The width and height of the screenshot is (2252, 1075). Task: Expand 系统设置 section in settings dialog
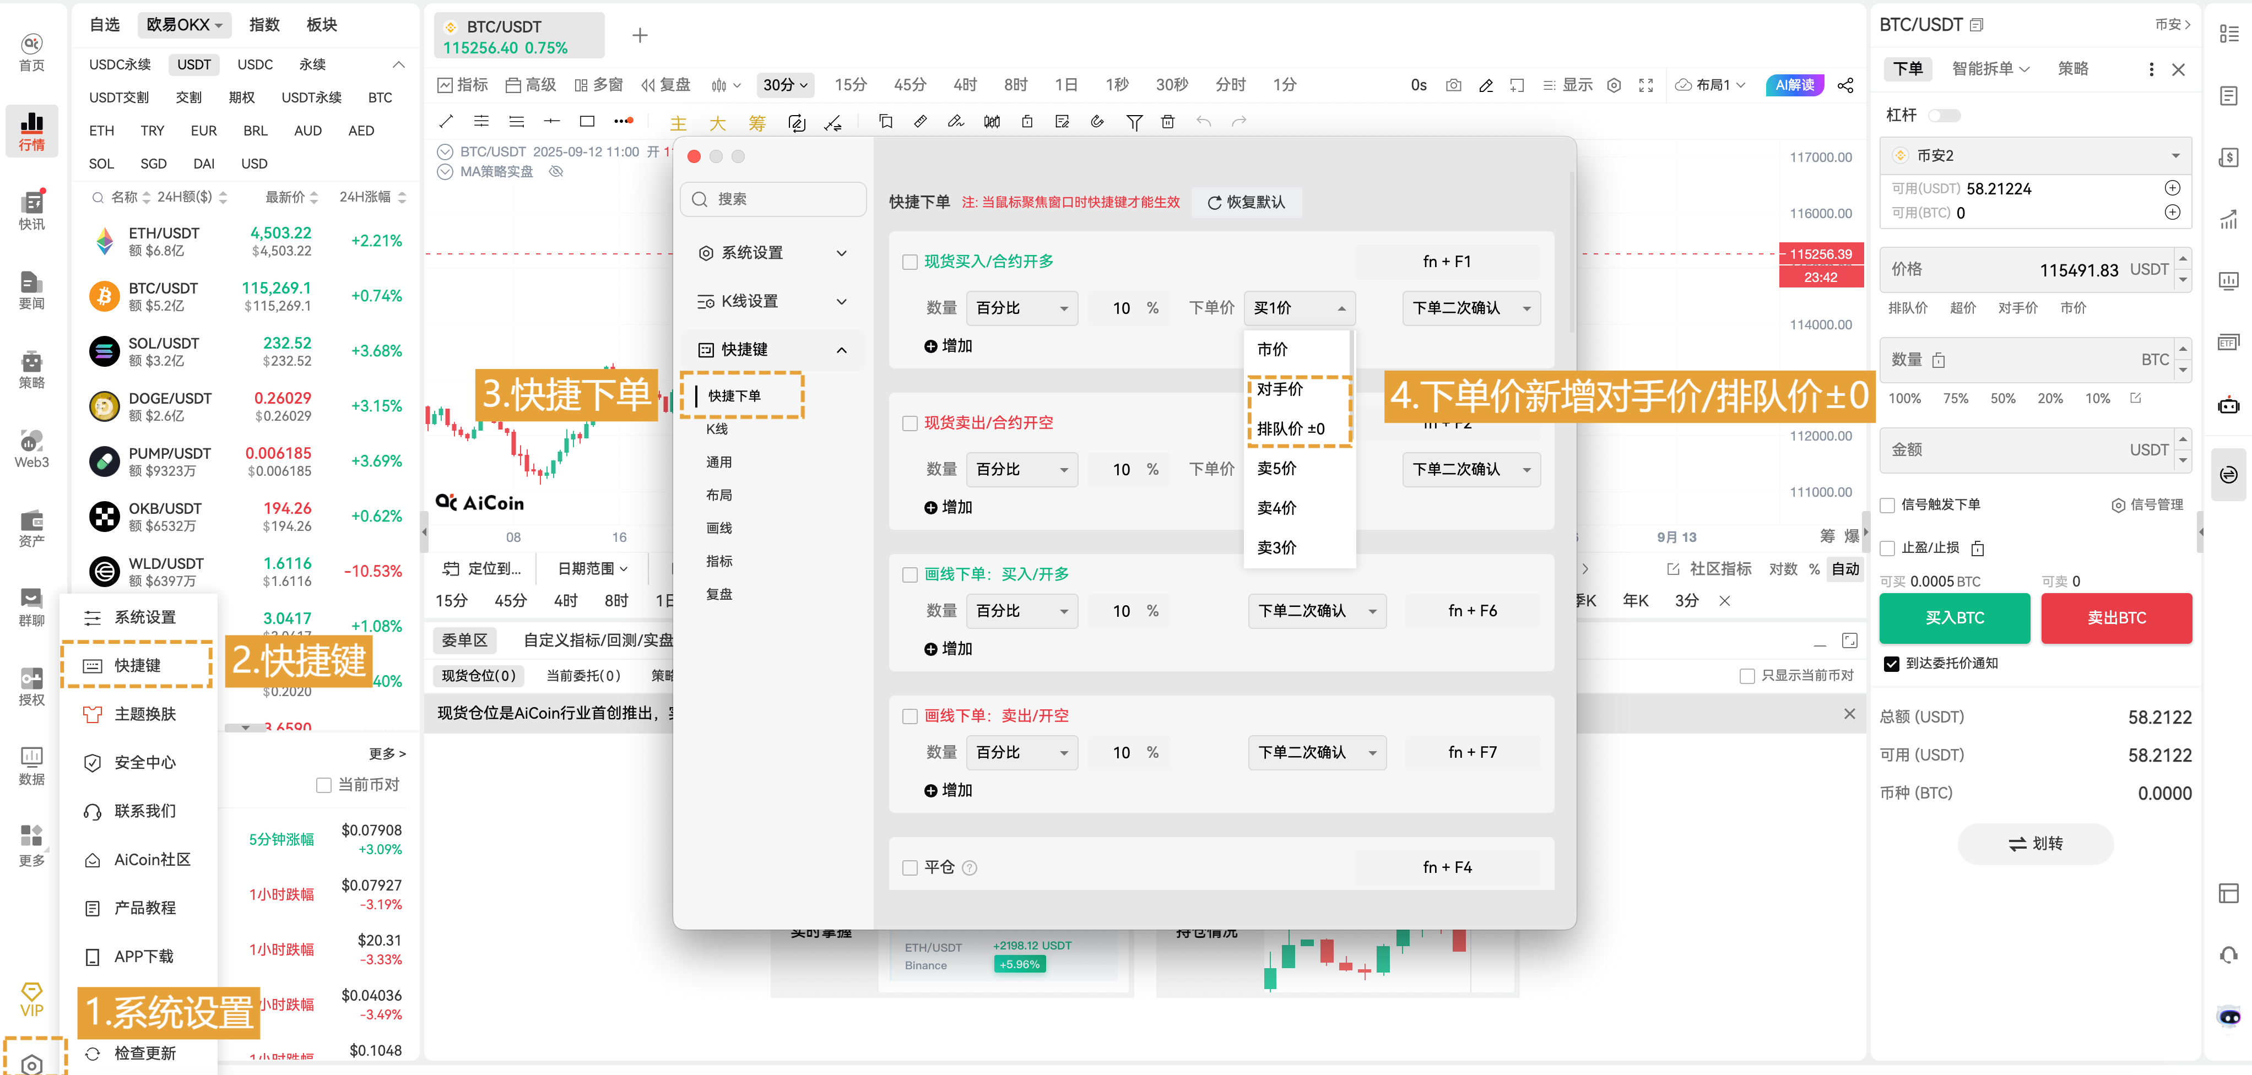[x=773, y=253]
